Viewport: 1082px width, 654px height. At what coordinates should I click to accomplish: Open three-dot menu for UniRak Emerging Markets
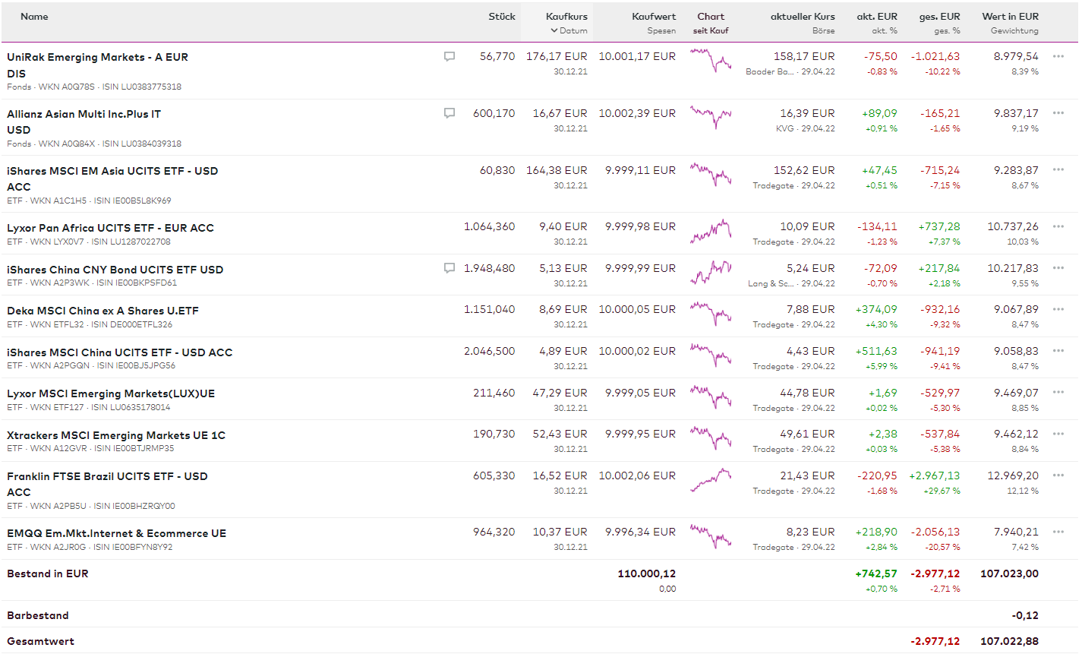pyautogui.click(x=1058, y=56)
